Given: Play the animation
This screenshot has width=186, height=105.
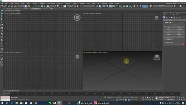Looking at the screenshot, I should [x=148, y=97].
